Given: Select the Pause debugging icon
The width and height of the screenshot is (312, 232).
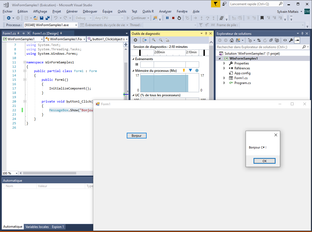Looking at the screenshot, I should point(167,18).
